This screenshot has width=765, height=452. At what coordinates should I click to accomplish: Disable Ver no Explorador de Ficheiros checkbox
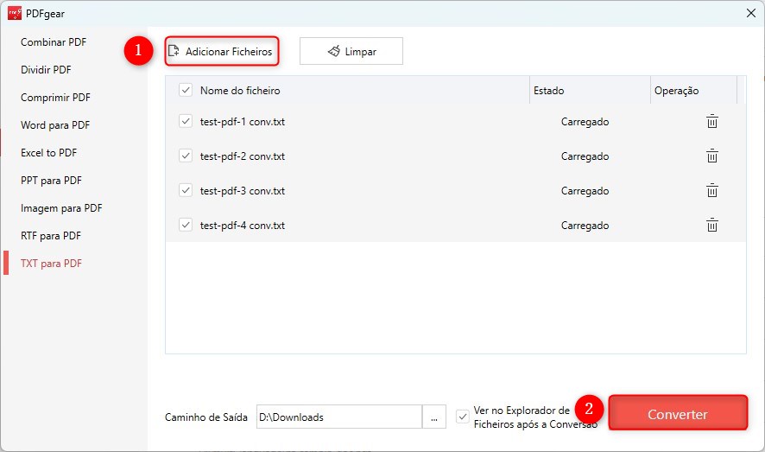(x=463, y=417)
